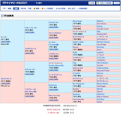Click ゴールデンサッシュ horse link
The height and width of the screenshot is (114, 121).
(55, 75)
